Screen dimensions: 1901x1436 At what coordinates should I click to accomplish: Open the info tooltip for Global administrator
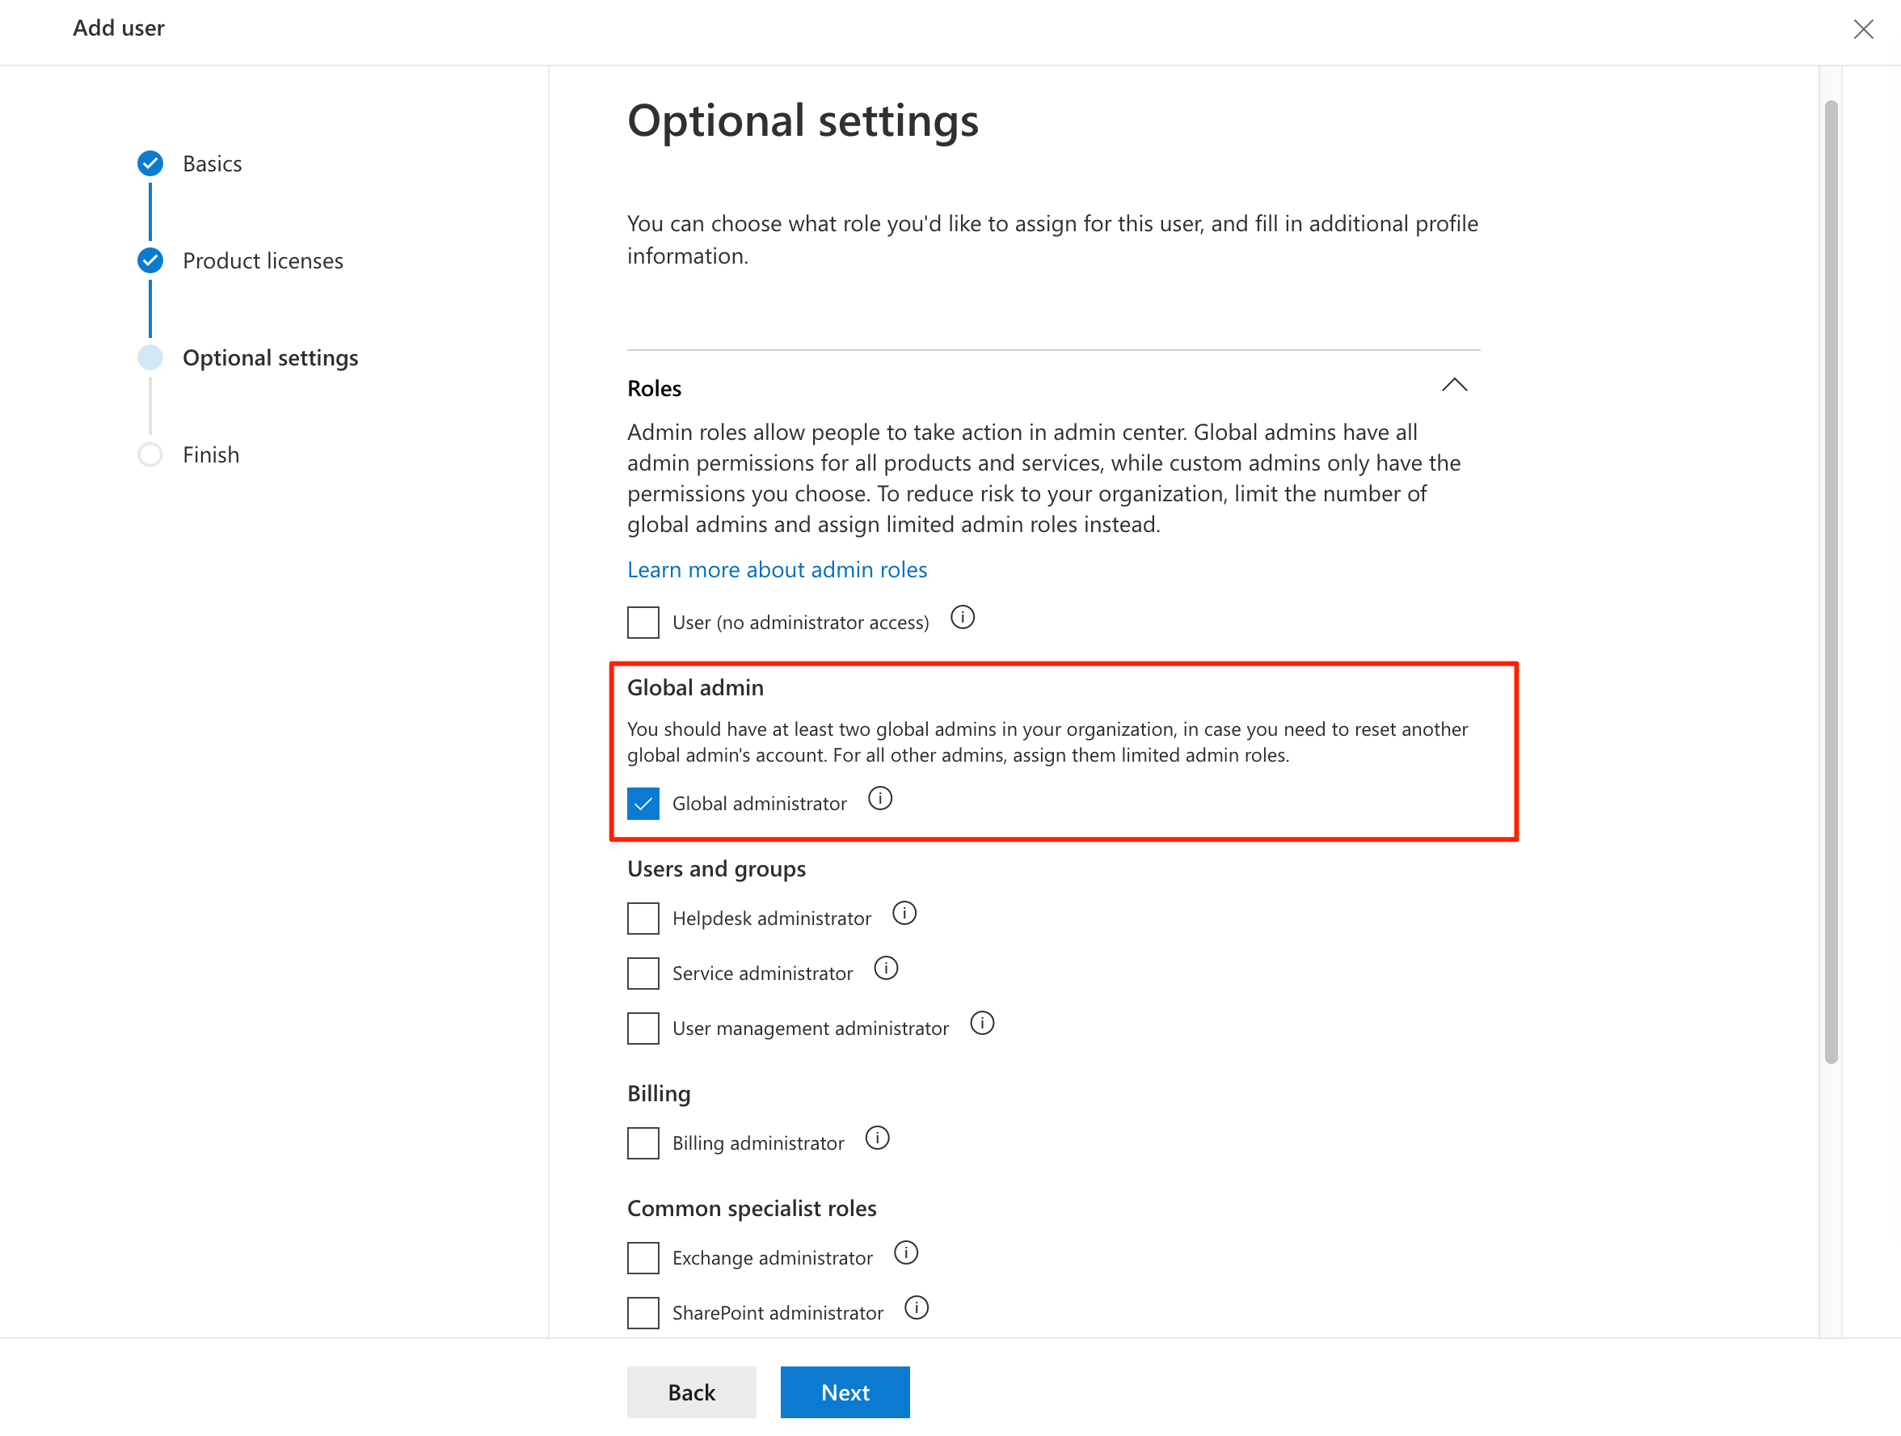880,799
